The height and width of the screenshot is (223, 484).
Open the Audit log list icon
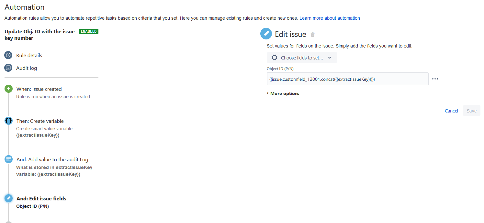(8, 68)
